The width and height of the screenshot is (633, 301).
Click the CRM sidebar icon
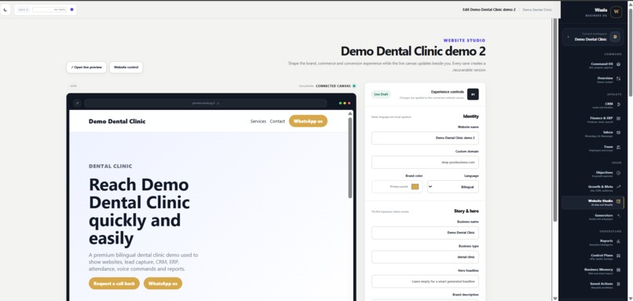(618, 104)
